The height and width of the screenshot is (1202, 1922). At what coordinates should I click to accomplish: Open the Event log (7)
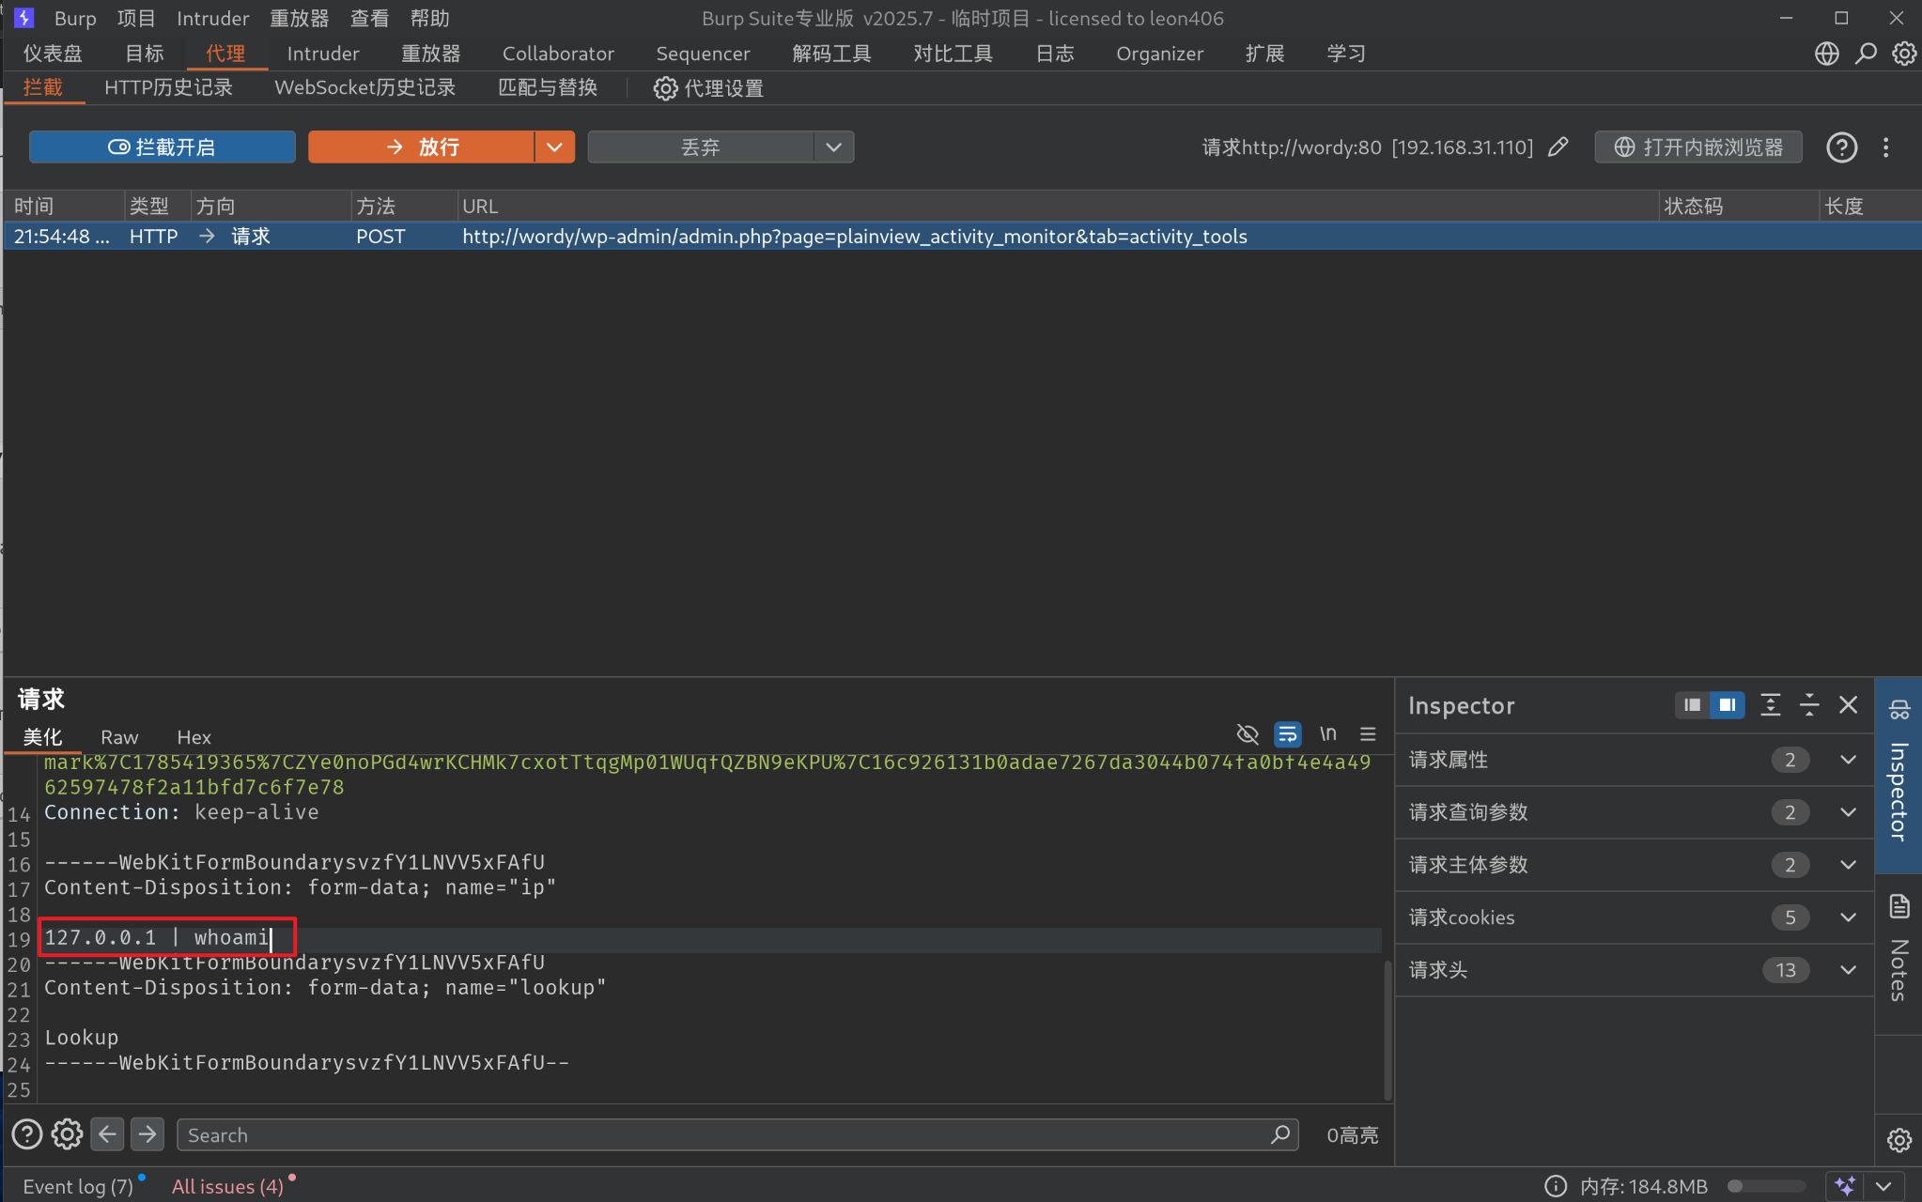78,1186
